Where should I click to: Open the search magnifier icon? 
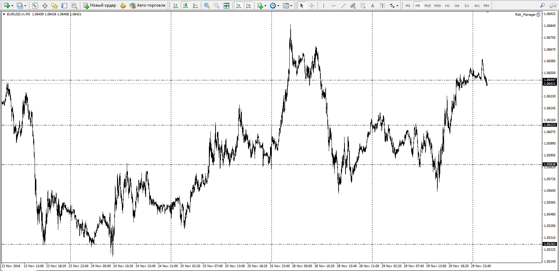coord(542,6)
